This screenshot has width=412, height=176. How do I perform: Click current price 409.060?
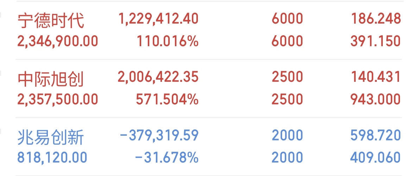375,157
